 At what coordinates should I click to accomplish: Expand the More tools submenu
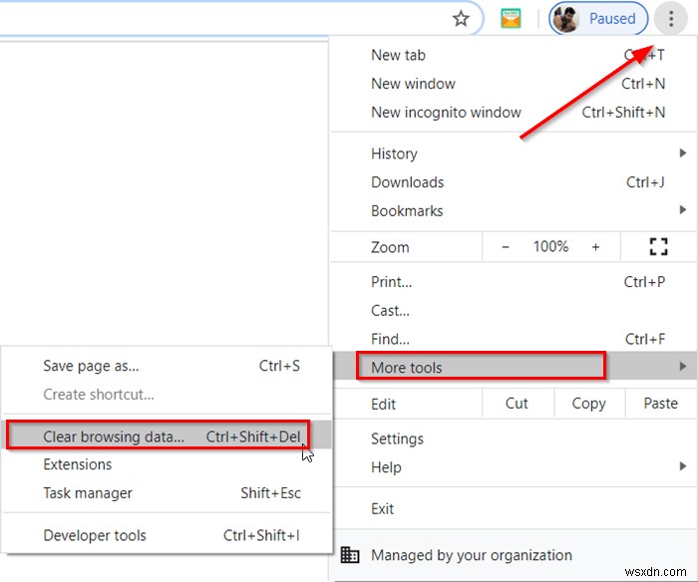pos(514,367)
